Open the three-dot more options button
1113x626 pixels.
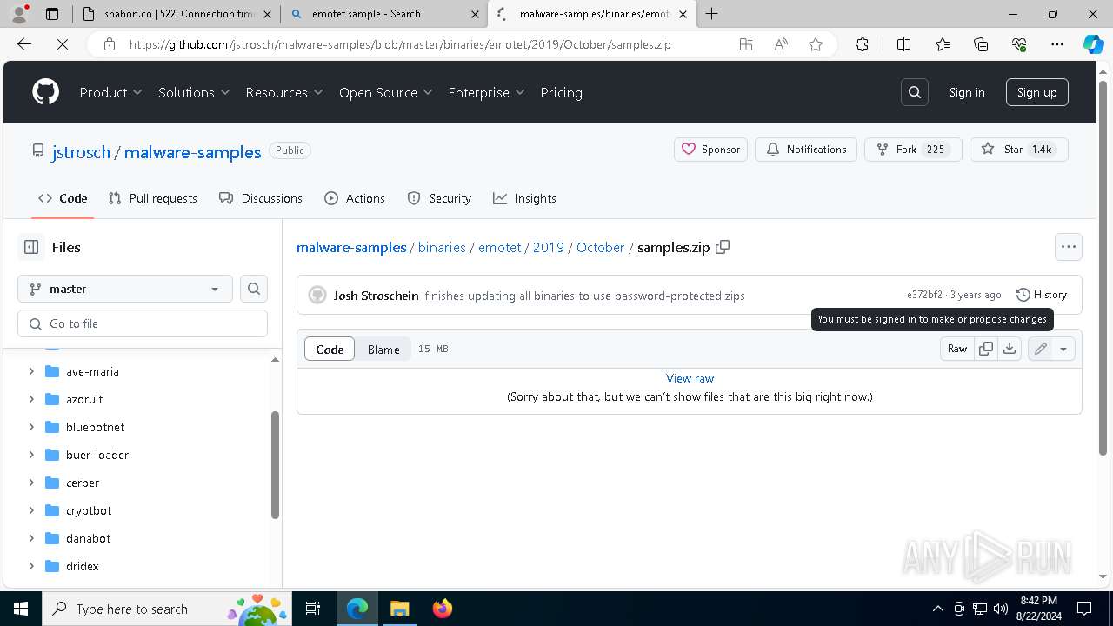(1069, 247)
